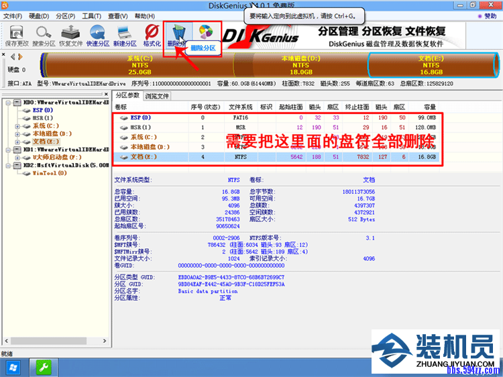Click the 保存更改 (Save Changes) toolbar icon

pyautogui.click(x=17, y=35)
